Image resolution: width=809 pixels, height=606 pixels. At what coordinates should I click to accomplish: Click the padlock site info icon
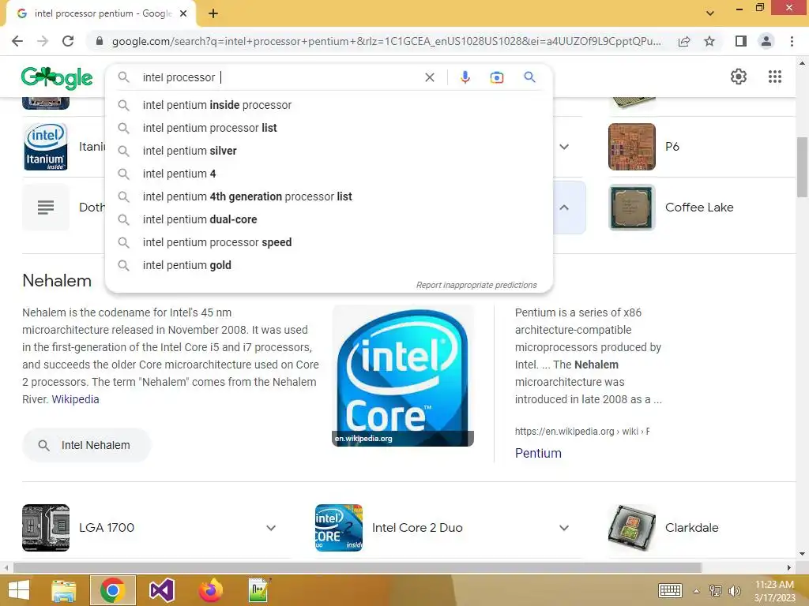pos(100,41)
